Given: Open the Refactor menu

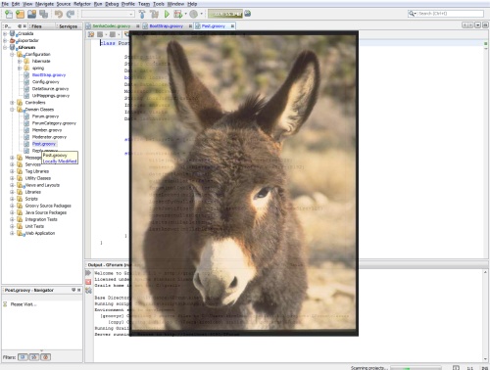Looking at the screenshot, I should click(82, 4).
